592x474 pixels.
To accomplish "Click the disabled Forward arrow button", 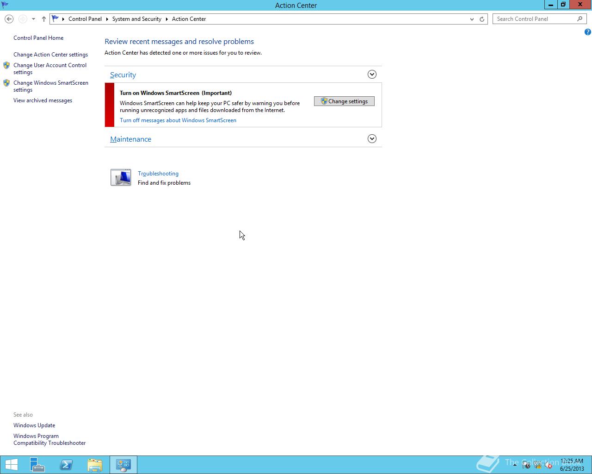I will pos(23,19).
